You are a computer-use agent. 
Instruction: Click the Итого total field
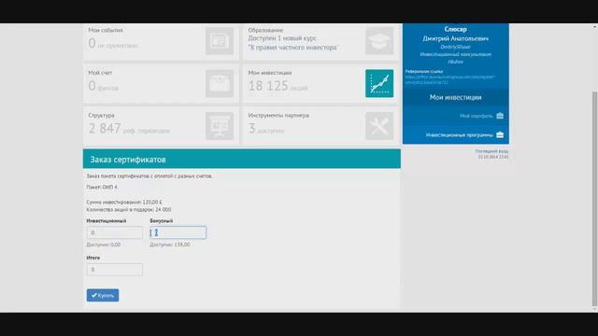(x=114, y=270)
